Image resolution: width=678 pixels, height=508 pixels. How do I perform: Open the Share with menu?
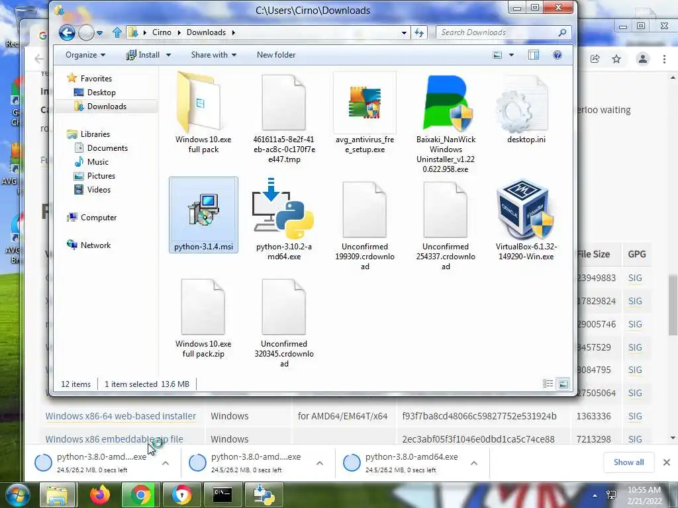coord(214,55)
